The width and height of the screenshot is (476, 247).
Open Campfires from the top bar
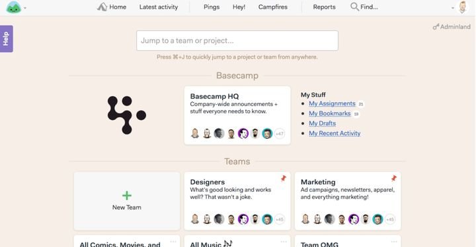click(x=272, y=7)
